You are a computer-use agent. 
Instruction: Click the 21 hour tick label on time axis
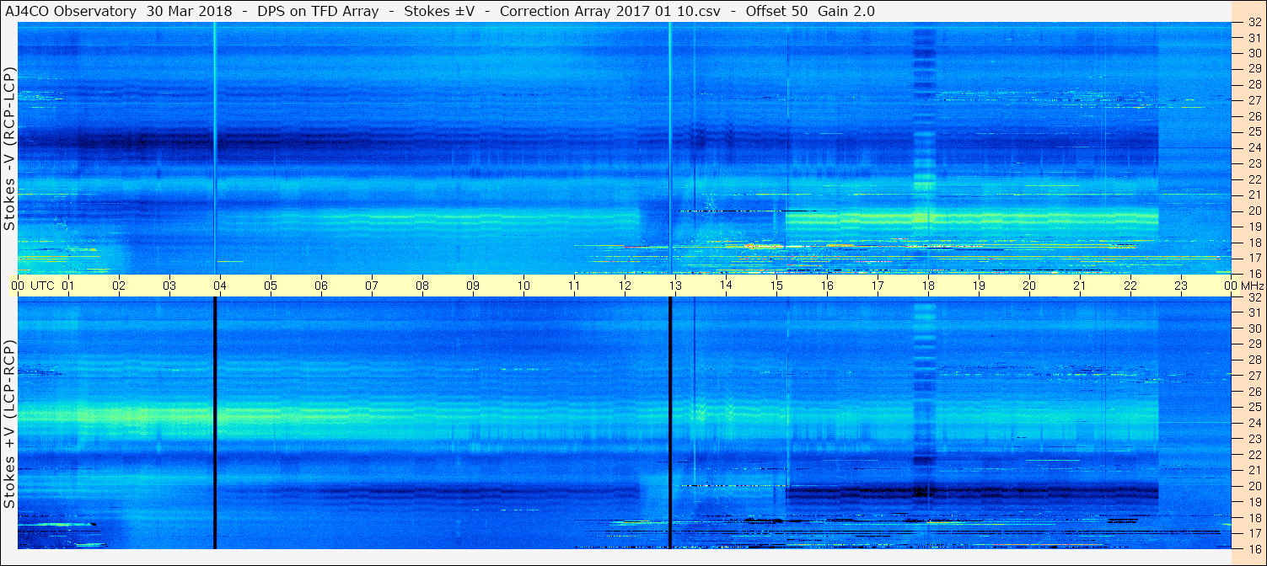point(1080,286)
